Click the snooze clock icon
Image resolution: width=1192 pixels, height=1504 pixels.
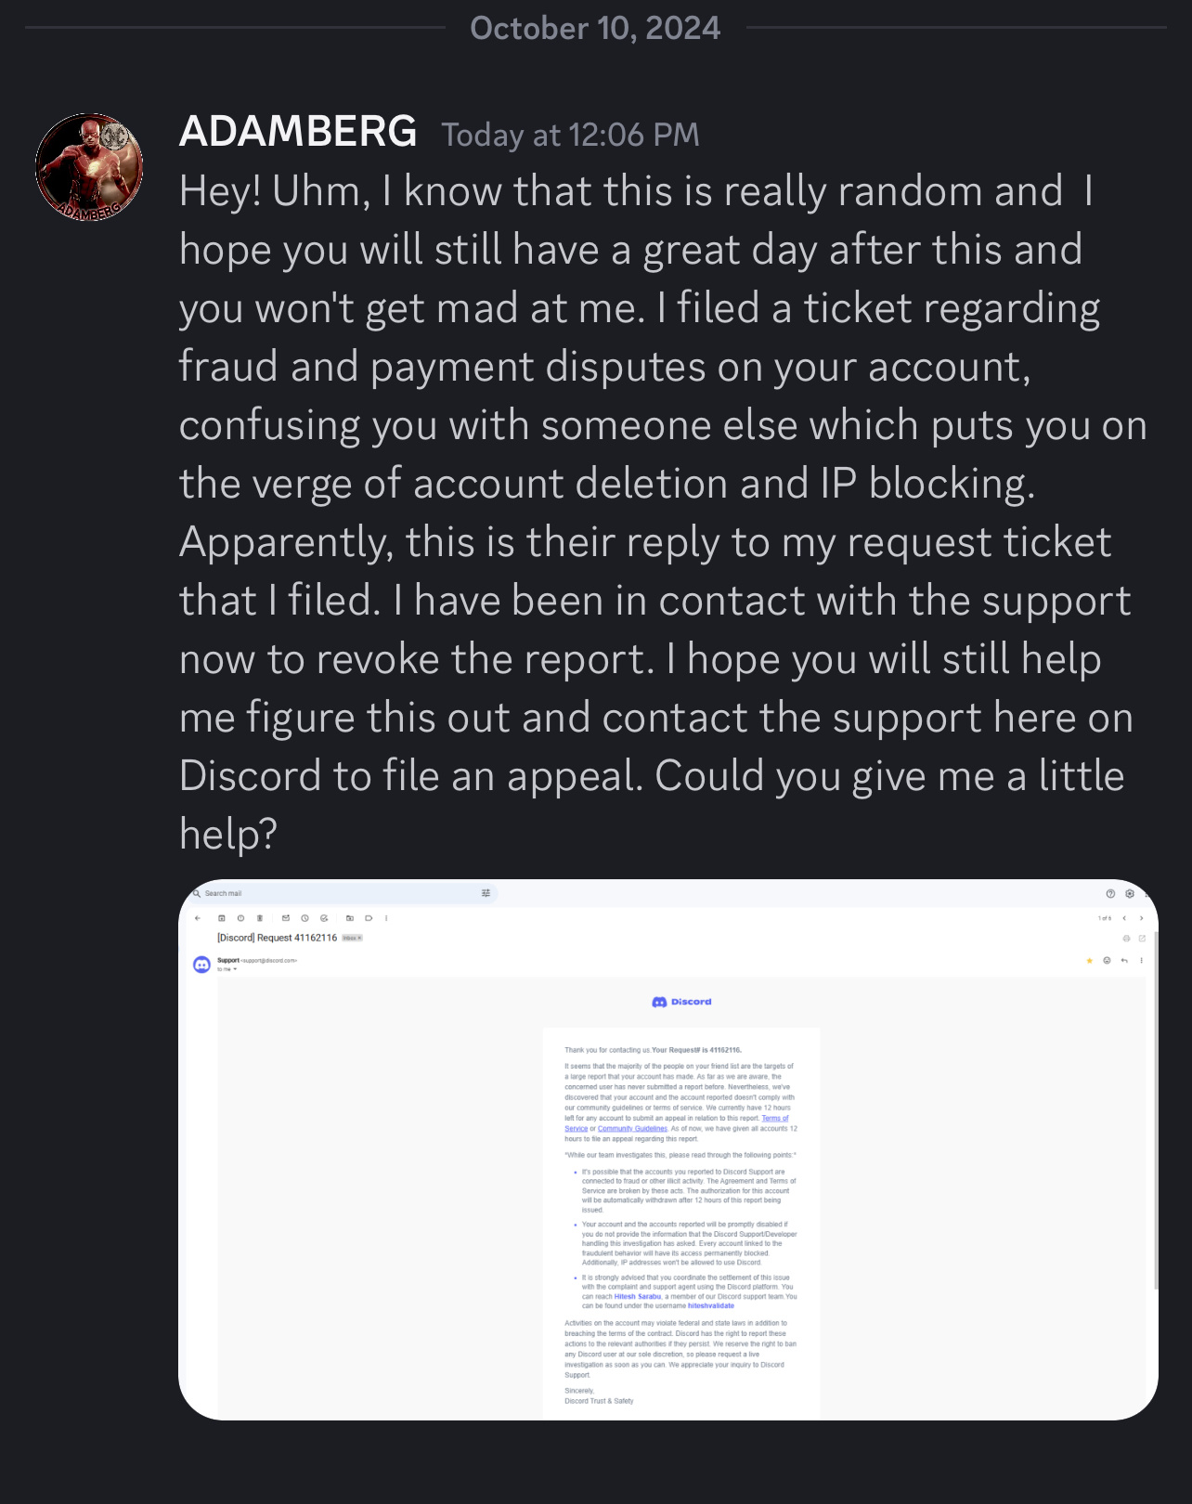(x=304, y=918)
